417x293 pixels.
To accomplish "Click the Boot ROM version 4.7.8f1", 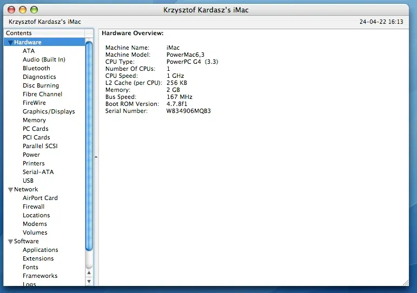I will pyautogui.click(x=177, y=104).
